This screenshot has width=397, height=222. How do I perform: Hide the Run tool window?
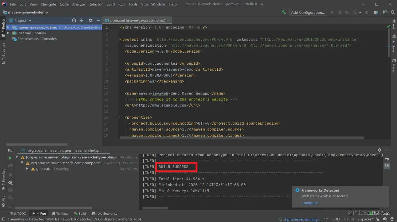[x=387, y=150]
